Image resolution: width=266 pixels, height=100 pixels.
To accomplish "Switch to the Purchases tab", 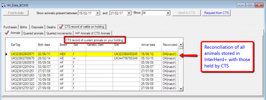I will click(x=10, y=27).
